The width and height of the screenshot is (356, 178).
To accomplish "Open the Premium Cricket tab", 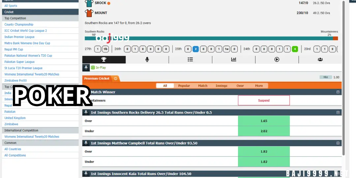I will coord(97,78).
